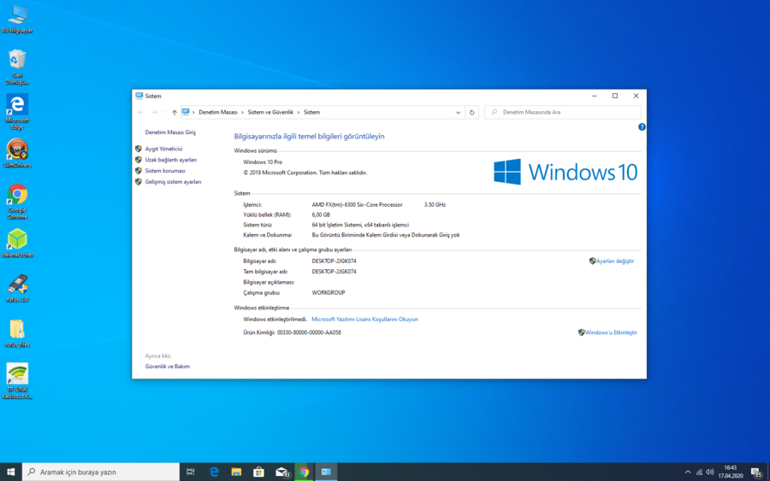Select Sistem ve Güvenlik breadcrumb
Image resolution: width=770 pixels, height=481 pixels.
(x=270, y=112)
